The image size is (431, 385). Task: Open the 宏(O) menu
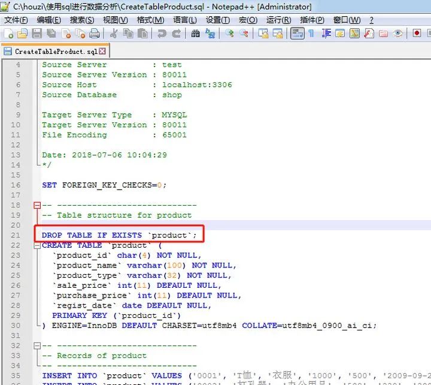pos(248,20)
